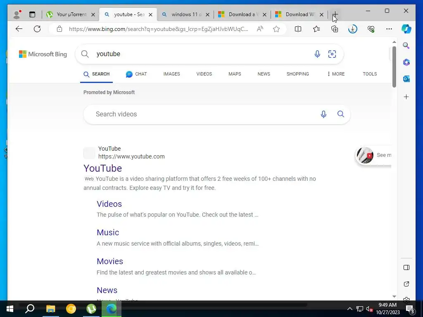Select the SEARCH tab
The image size is (423, 317).
point(96,74)
